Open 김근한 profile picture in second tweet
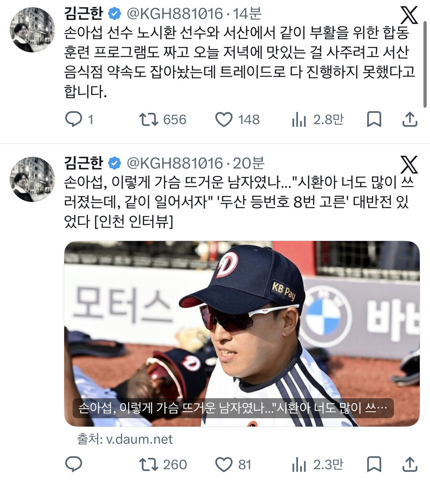This screenshot has height=487, width=430. click(32, 179)
